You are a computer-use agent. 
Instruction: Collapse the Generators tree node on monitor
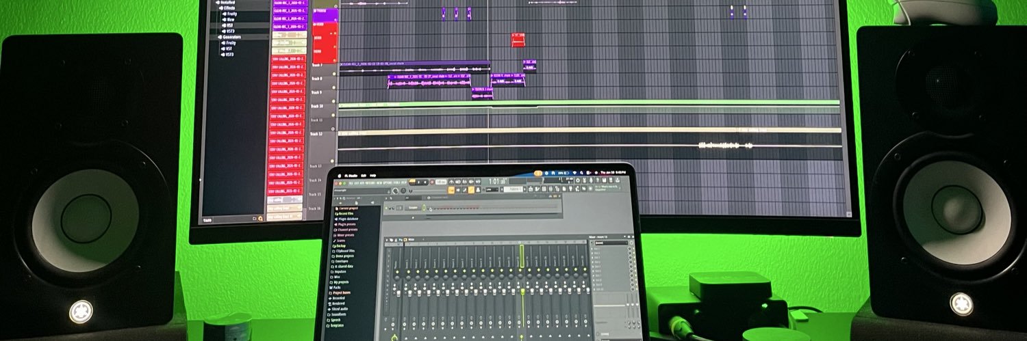(220, 37)
